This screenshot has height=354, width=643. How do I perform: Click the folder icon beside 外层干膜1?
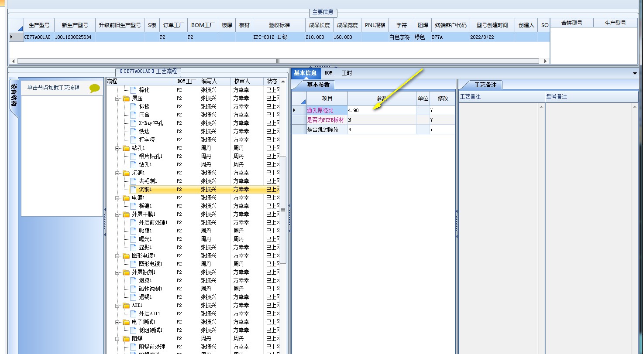126,214
